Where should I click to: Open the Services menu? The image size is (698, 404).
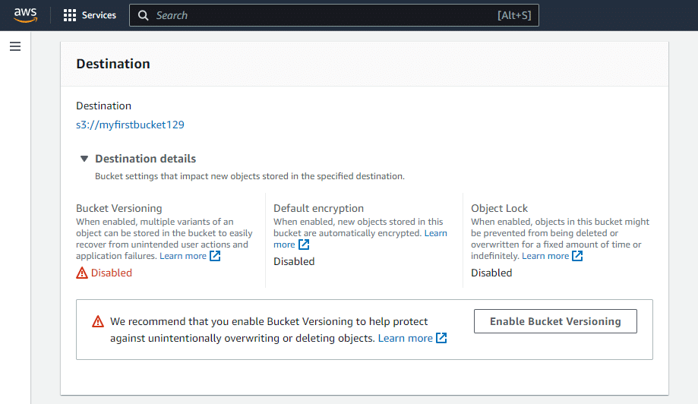tap(99, 15)
